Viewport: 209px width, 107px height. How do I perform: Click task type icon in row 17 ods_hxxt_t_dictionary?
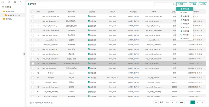click(x=89, y=92)
